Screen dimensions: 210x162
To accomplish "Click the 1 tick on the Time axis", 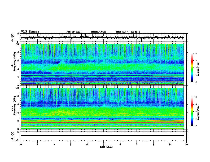I will pos(37,145).
